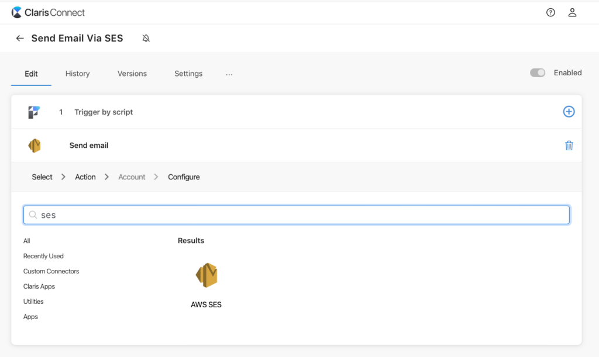Open the help question mark icon

[550, 13]
